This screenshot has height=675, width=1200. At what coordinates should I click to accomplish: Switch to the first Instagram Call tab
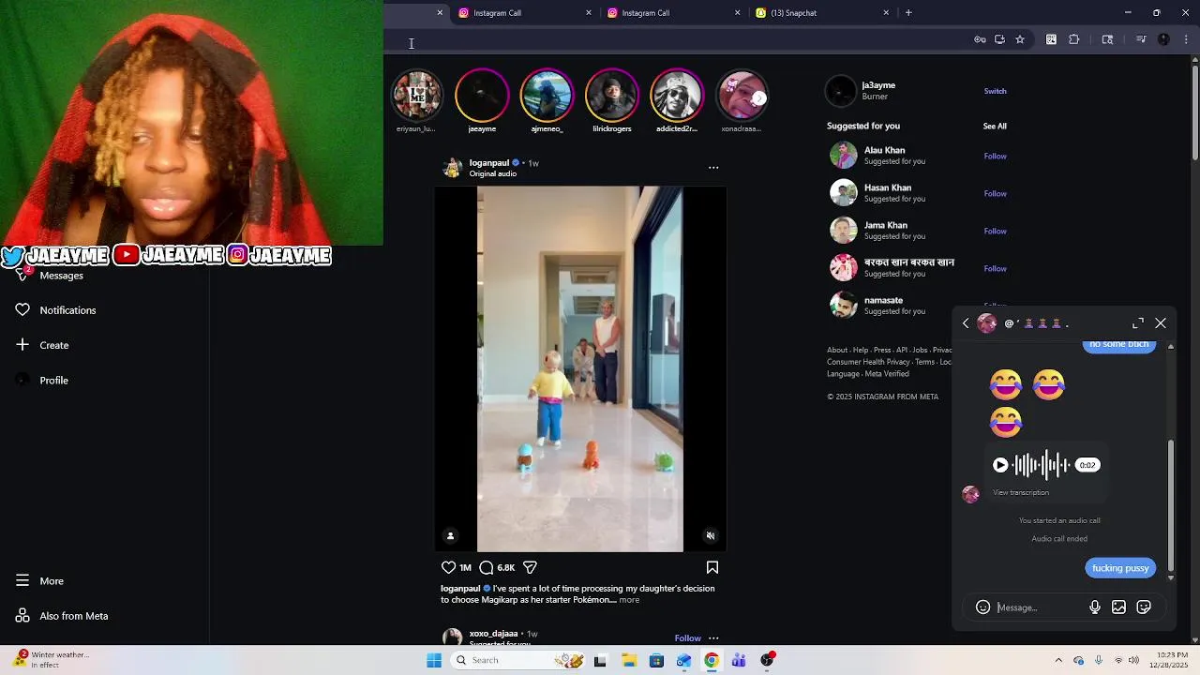pyautogui.click(x=526, y=13)
